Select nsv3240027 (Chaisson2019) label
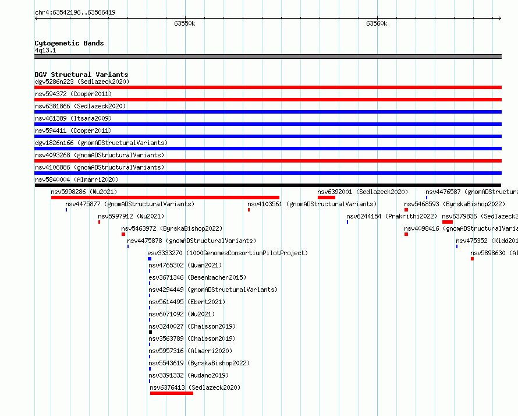 192,326
